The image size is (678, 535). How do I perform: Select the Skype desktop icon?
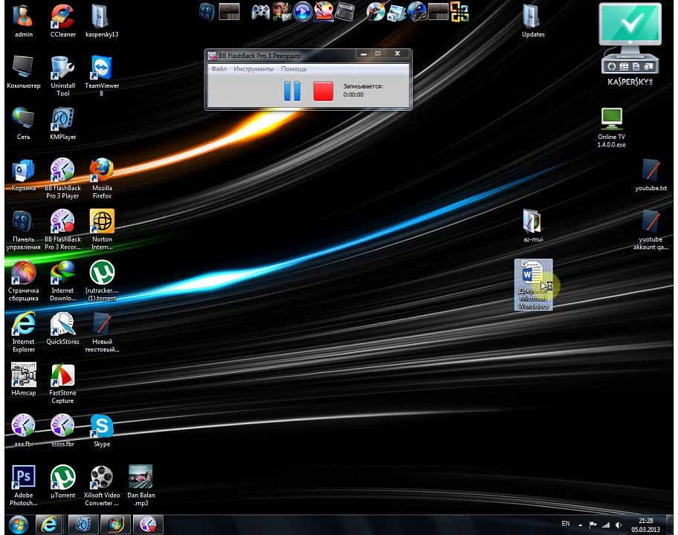(102, 431)
